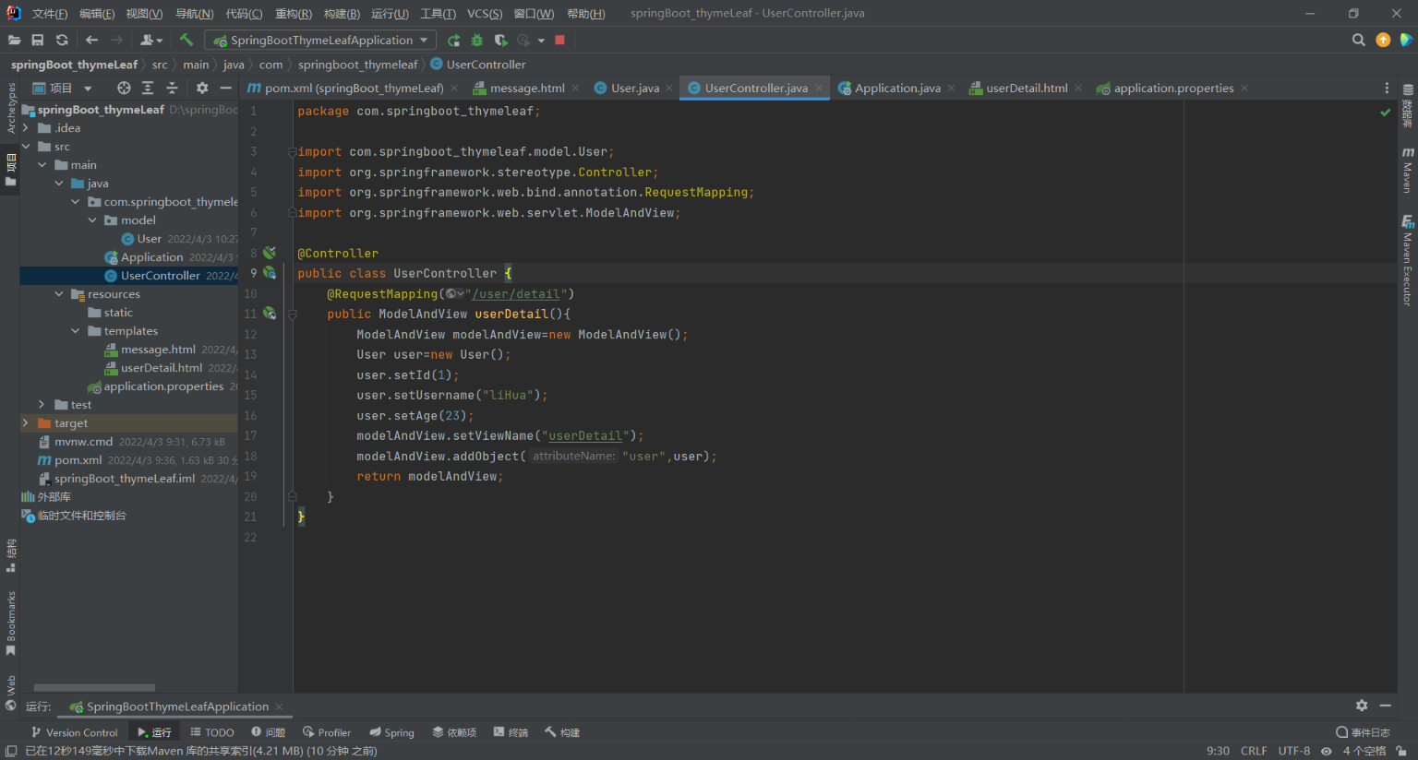Click CRLF line separator in status bar
Image resolution: width=1418 pixels, height=760 pixels.
(1254, 751)
